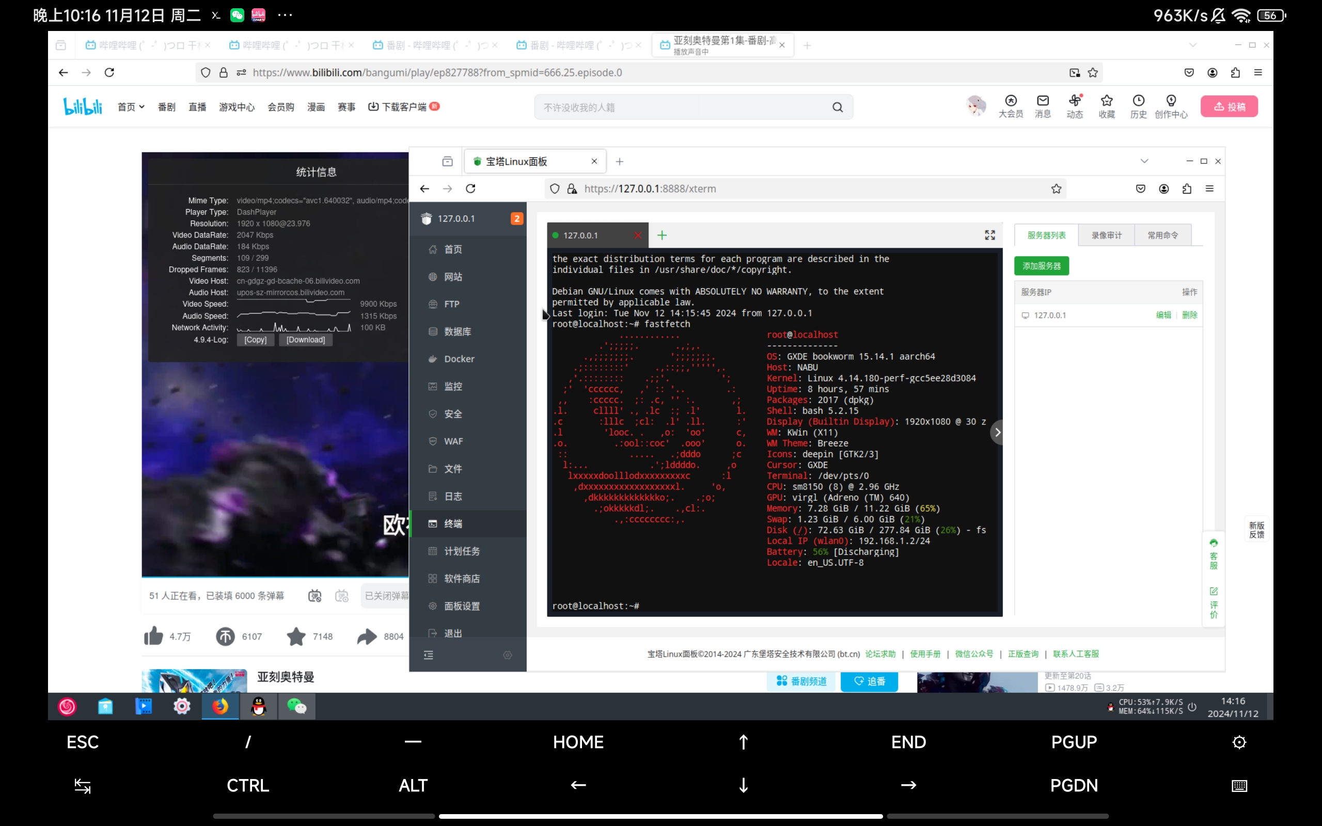Open Firefox from the taskbar
This screenshot has width=1322, height=826.
pos(220,706)
